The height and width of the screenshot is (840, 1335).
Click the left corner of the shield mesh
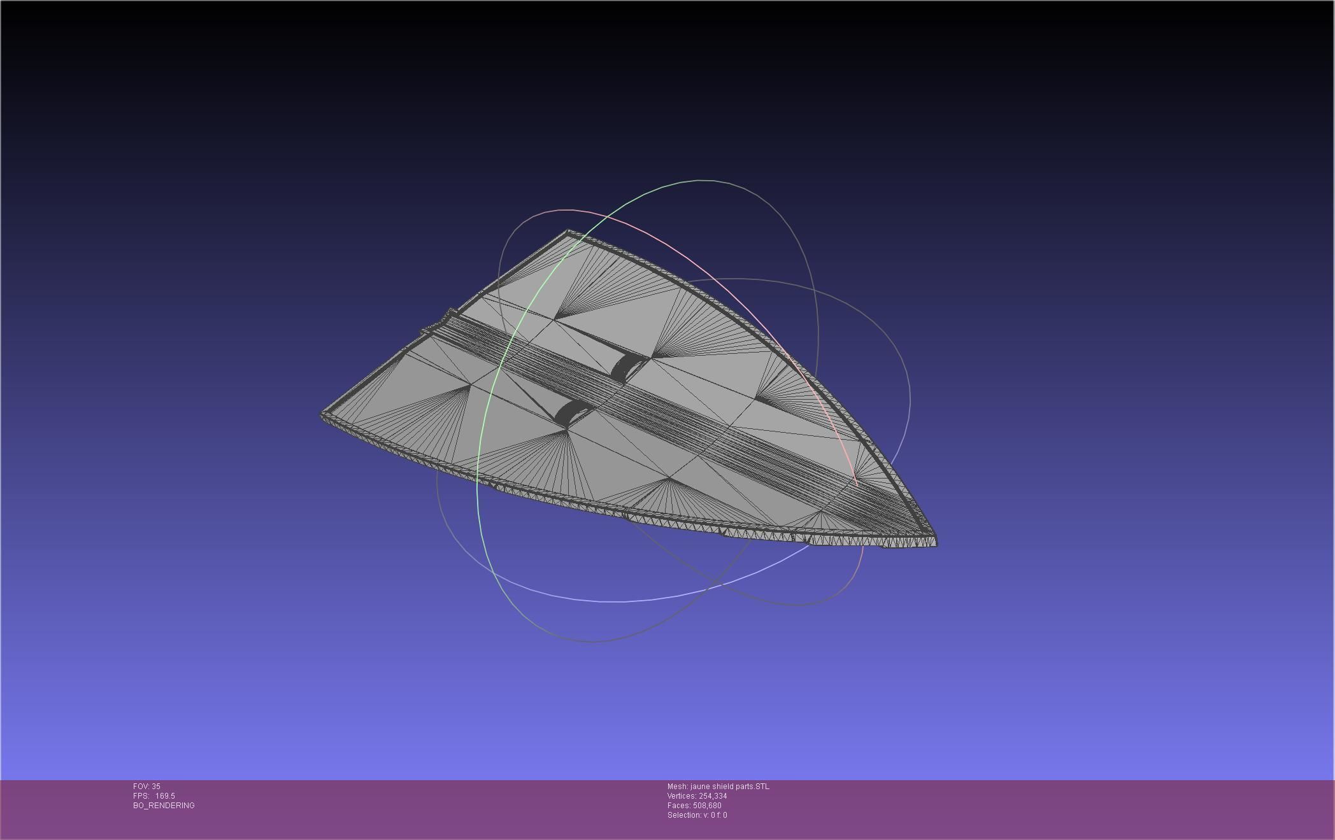point(322,415)
